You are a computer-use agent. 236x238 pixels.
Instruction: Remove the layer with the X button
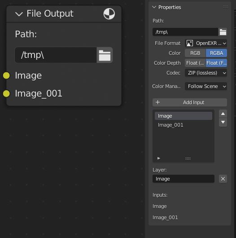223,179
